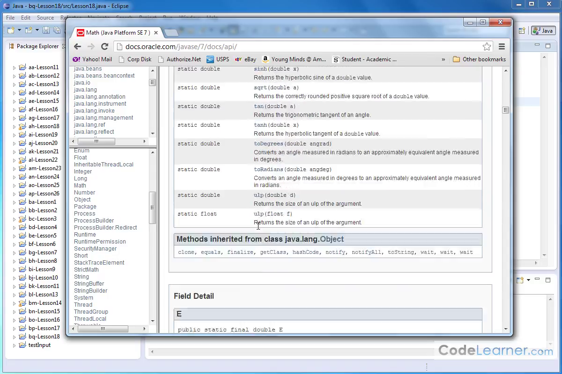Select the Java perspective button

pyautogui.click(x=543, y=30)
